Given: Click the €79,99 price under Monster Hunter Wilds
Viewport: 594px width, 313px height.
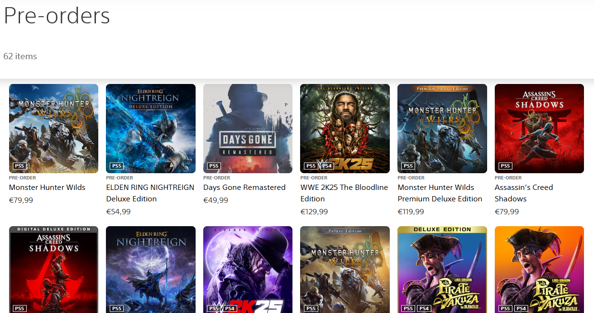Looking at the screenshot, I should (21, 200).
